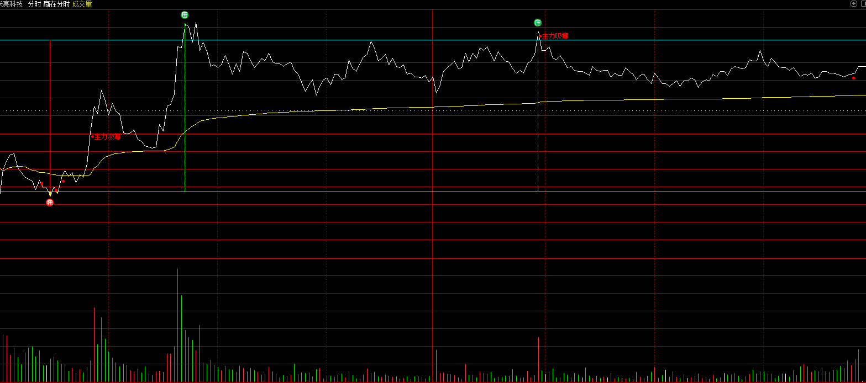The width and height of the screenshot is (866, 383).
Task: Click the up-arrow icon in top-right corner
Action: point(854,4)
